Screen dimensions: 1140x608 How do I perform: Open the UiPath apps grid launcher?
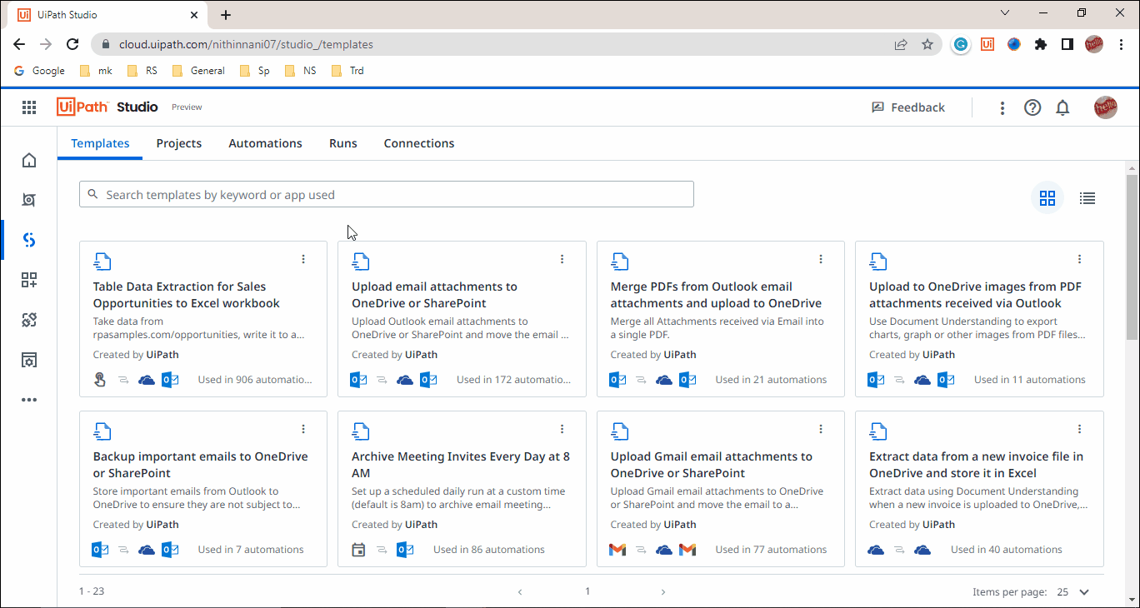point(29,107)
